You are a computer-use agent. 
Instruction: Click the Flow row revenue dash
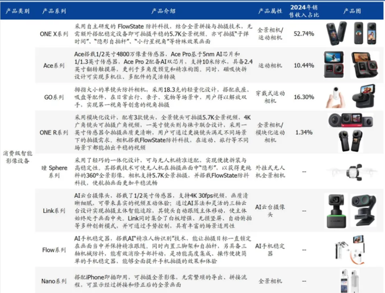(x=304, y=250)
